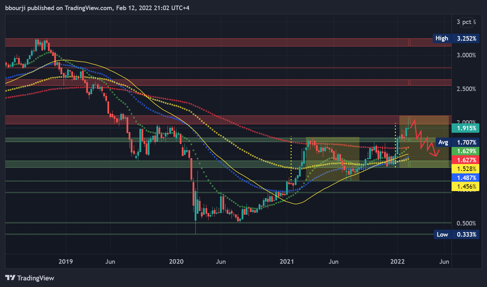Select the 2021 time axis label
The height and width of the screenshot is (287, 487).
(x=287, y=261)
